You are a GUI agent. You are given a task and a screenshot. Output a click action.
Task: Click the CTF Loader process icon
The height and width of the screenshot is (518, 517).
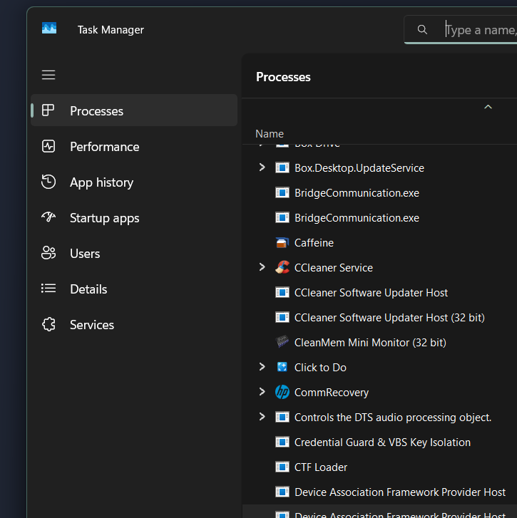282,467
